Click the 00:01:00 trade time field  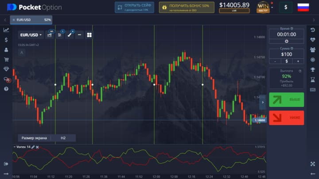coord(286,34)
